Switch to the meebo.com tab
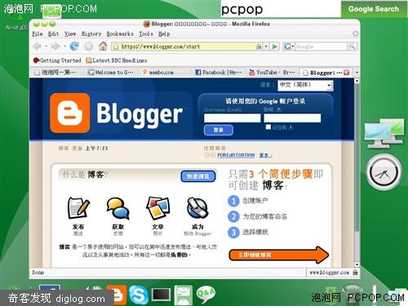Viewport: 408px width, 306px height. (x=165, y=73)
